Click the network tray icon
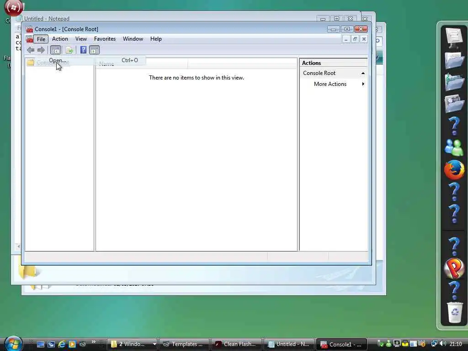Viewport: 468px width, 351px height. click(434, 344)
